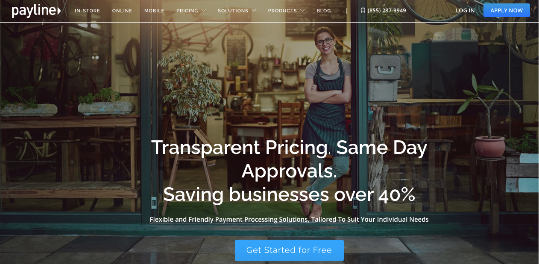Click the Transparent Pricing headline text

click(240, 148)
